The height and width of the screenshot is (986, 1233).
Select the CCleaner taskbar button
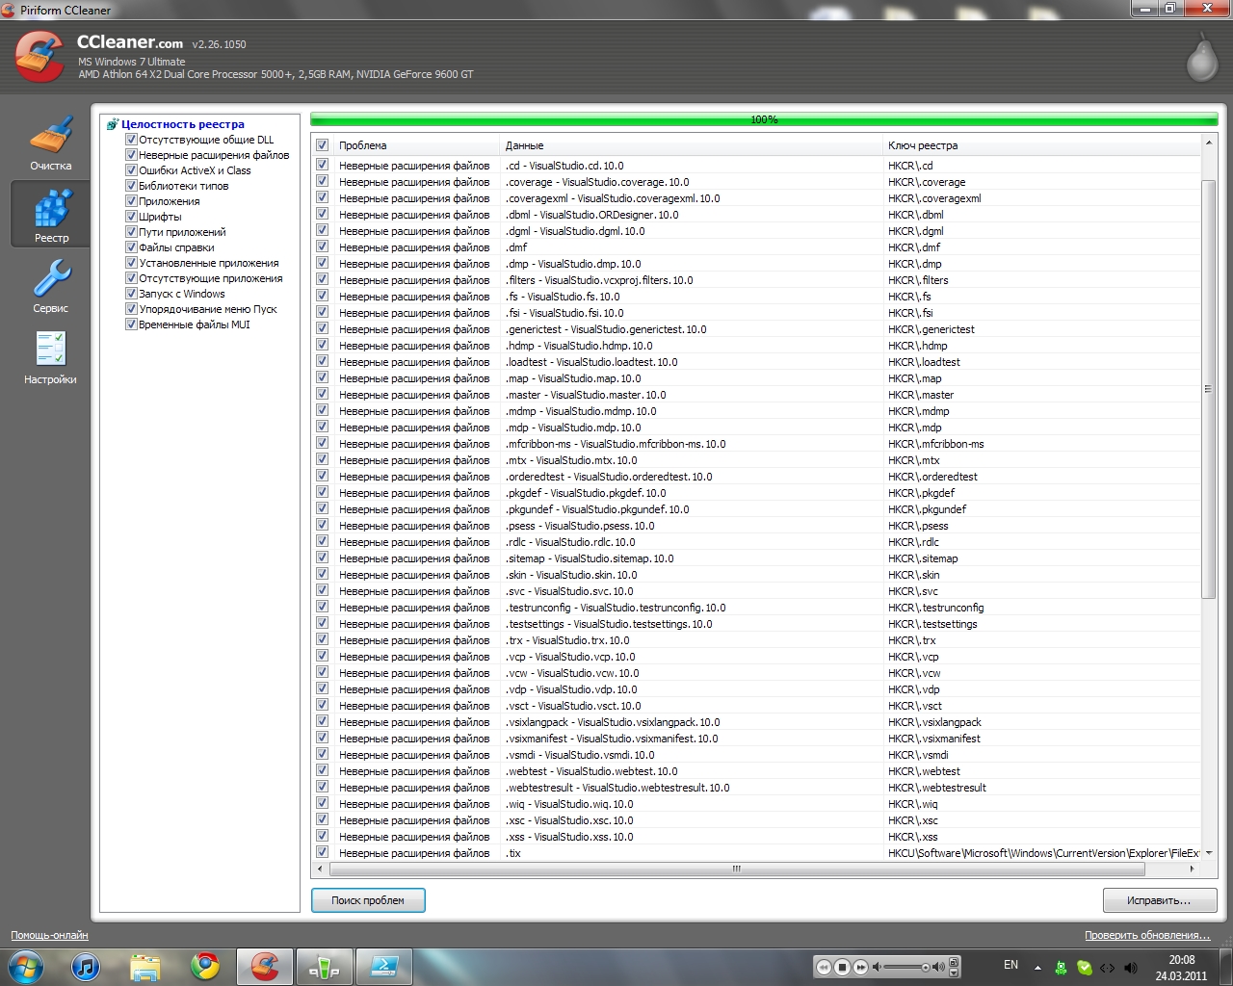(x=265, y=966)
